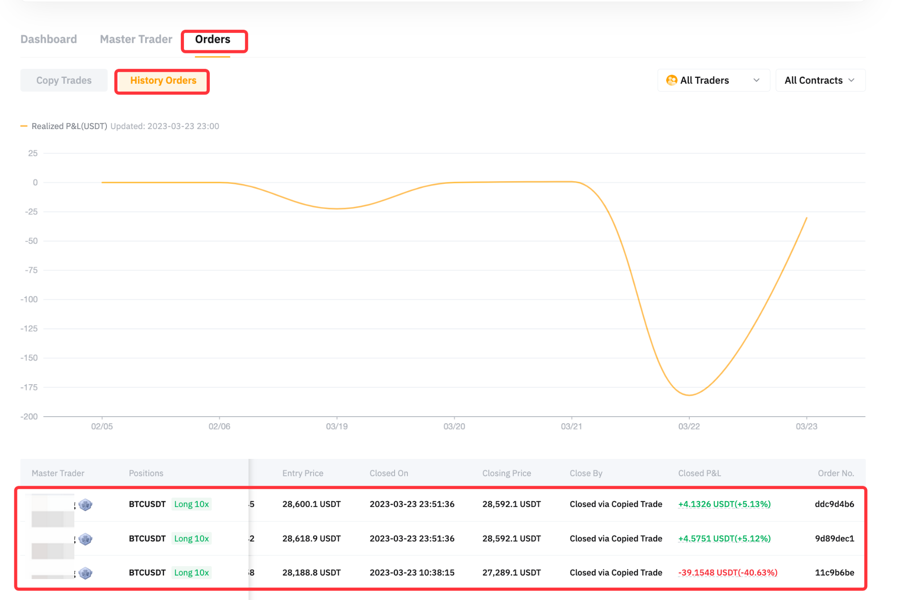Click trader badge icon in second order row
912x600 pixels.
(85, 539)
